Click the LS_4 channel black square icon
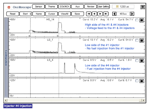This screenshot has width=150, height=111. point(142,61)
